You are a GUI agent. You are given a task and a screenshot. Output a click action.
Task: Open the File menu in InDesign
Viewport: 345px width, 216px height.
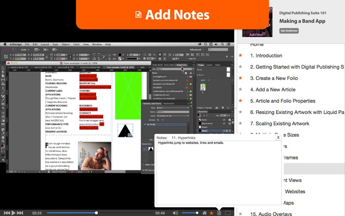pyautogui.click(x=27, y=44)
